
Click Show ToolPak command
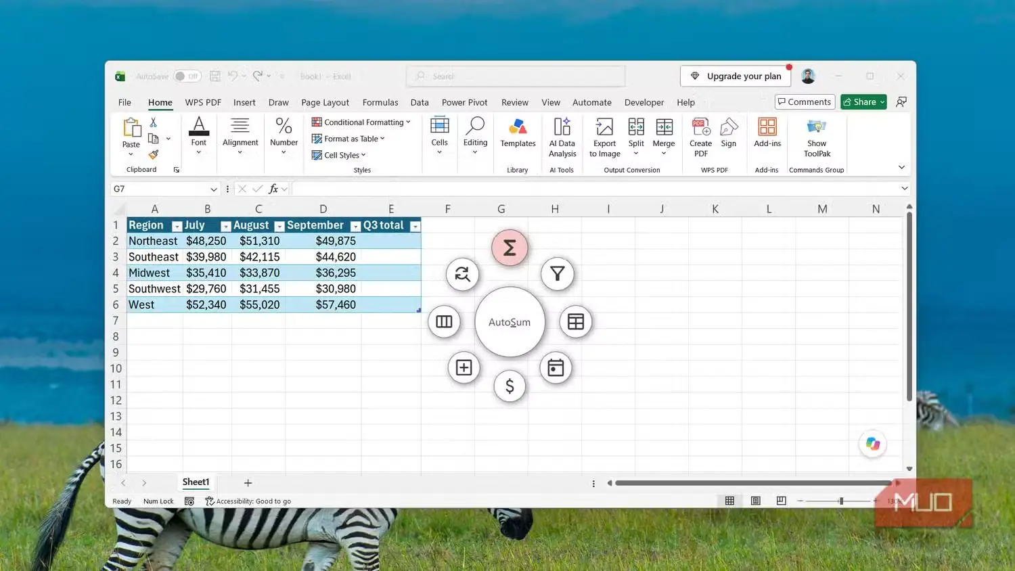(817, 138)
